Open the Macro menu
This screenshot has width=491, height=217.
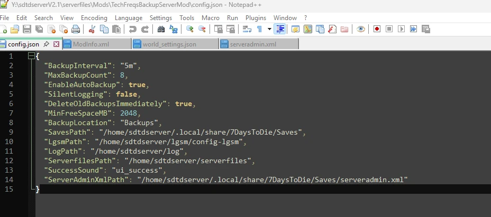coord(211,18)
